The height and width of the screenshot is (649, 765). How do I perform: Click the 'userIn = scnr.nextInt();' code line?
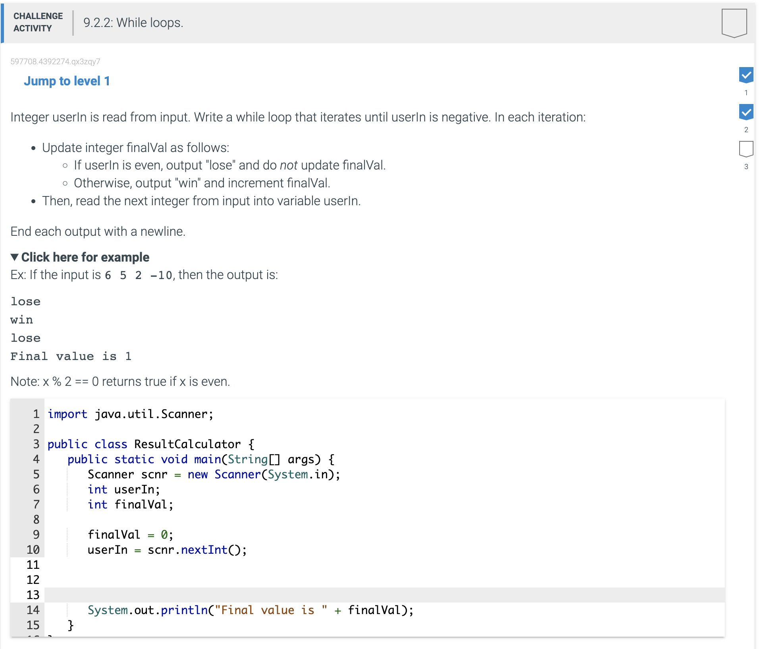[x=167, y=550]
